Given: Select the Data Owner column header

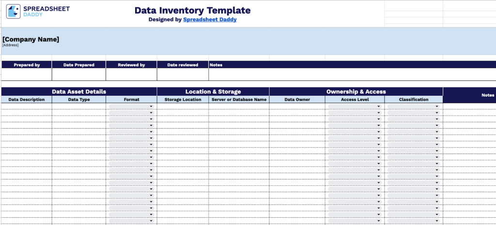Looking at the screenshot, I should pyautogui.click(x=297, y=100).
